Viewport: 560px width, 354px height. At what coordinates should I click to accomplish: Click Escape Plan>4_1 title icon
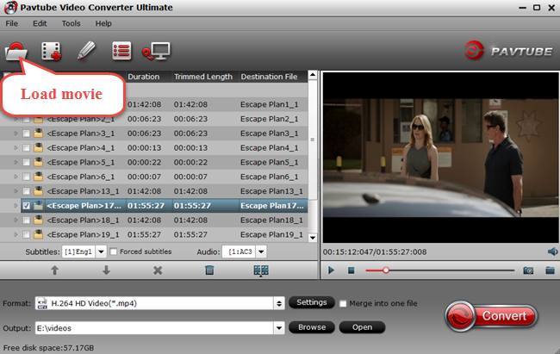pos(38,147)
